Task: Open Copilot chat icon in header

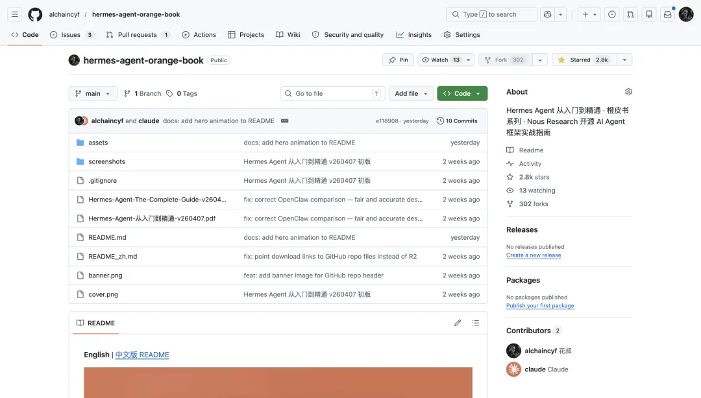Action: (548, 14)
